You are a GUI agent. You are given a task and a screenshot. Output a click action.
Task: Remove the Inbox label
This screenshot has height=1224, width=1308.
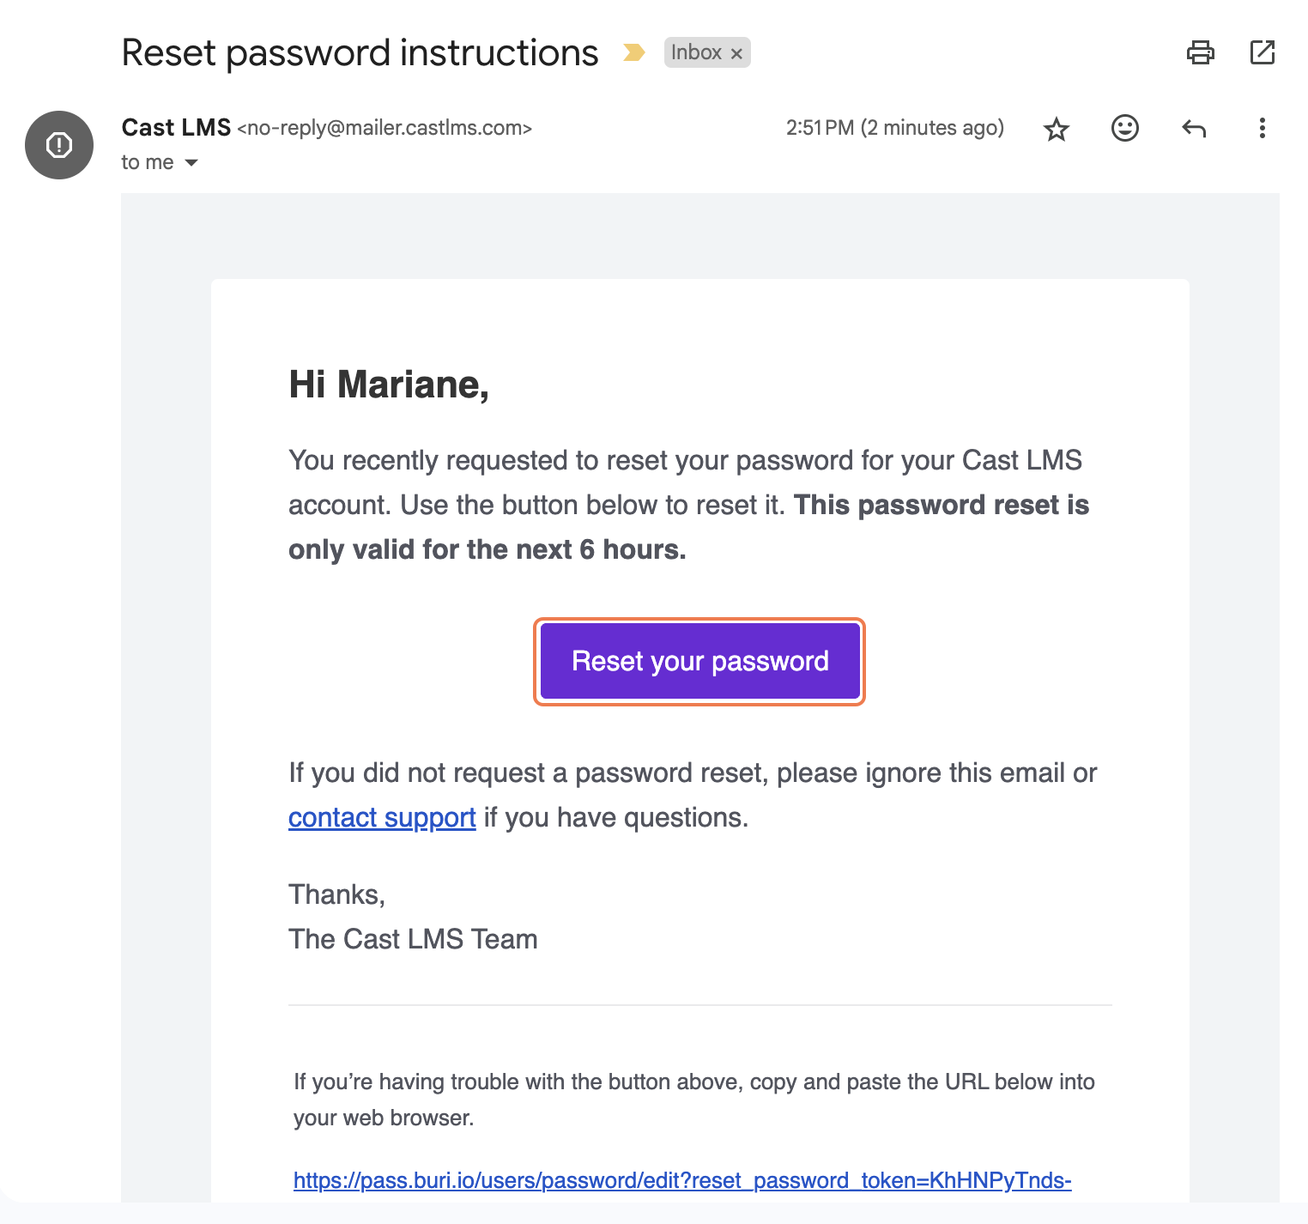point(736,53)
